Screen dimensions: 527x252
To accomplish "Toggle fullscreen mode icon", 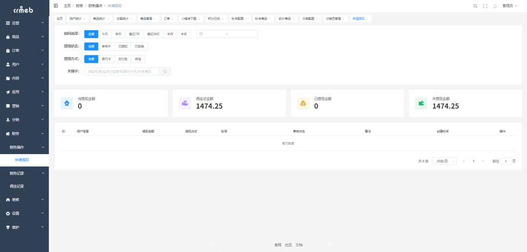I will click(x=485, y=6).
